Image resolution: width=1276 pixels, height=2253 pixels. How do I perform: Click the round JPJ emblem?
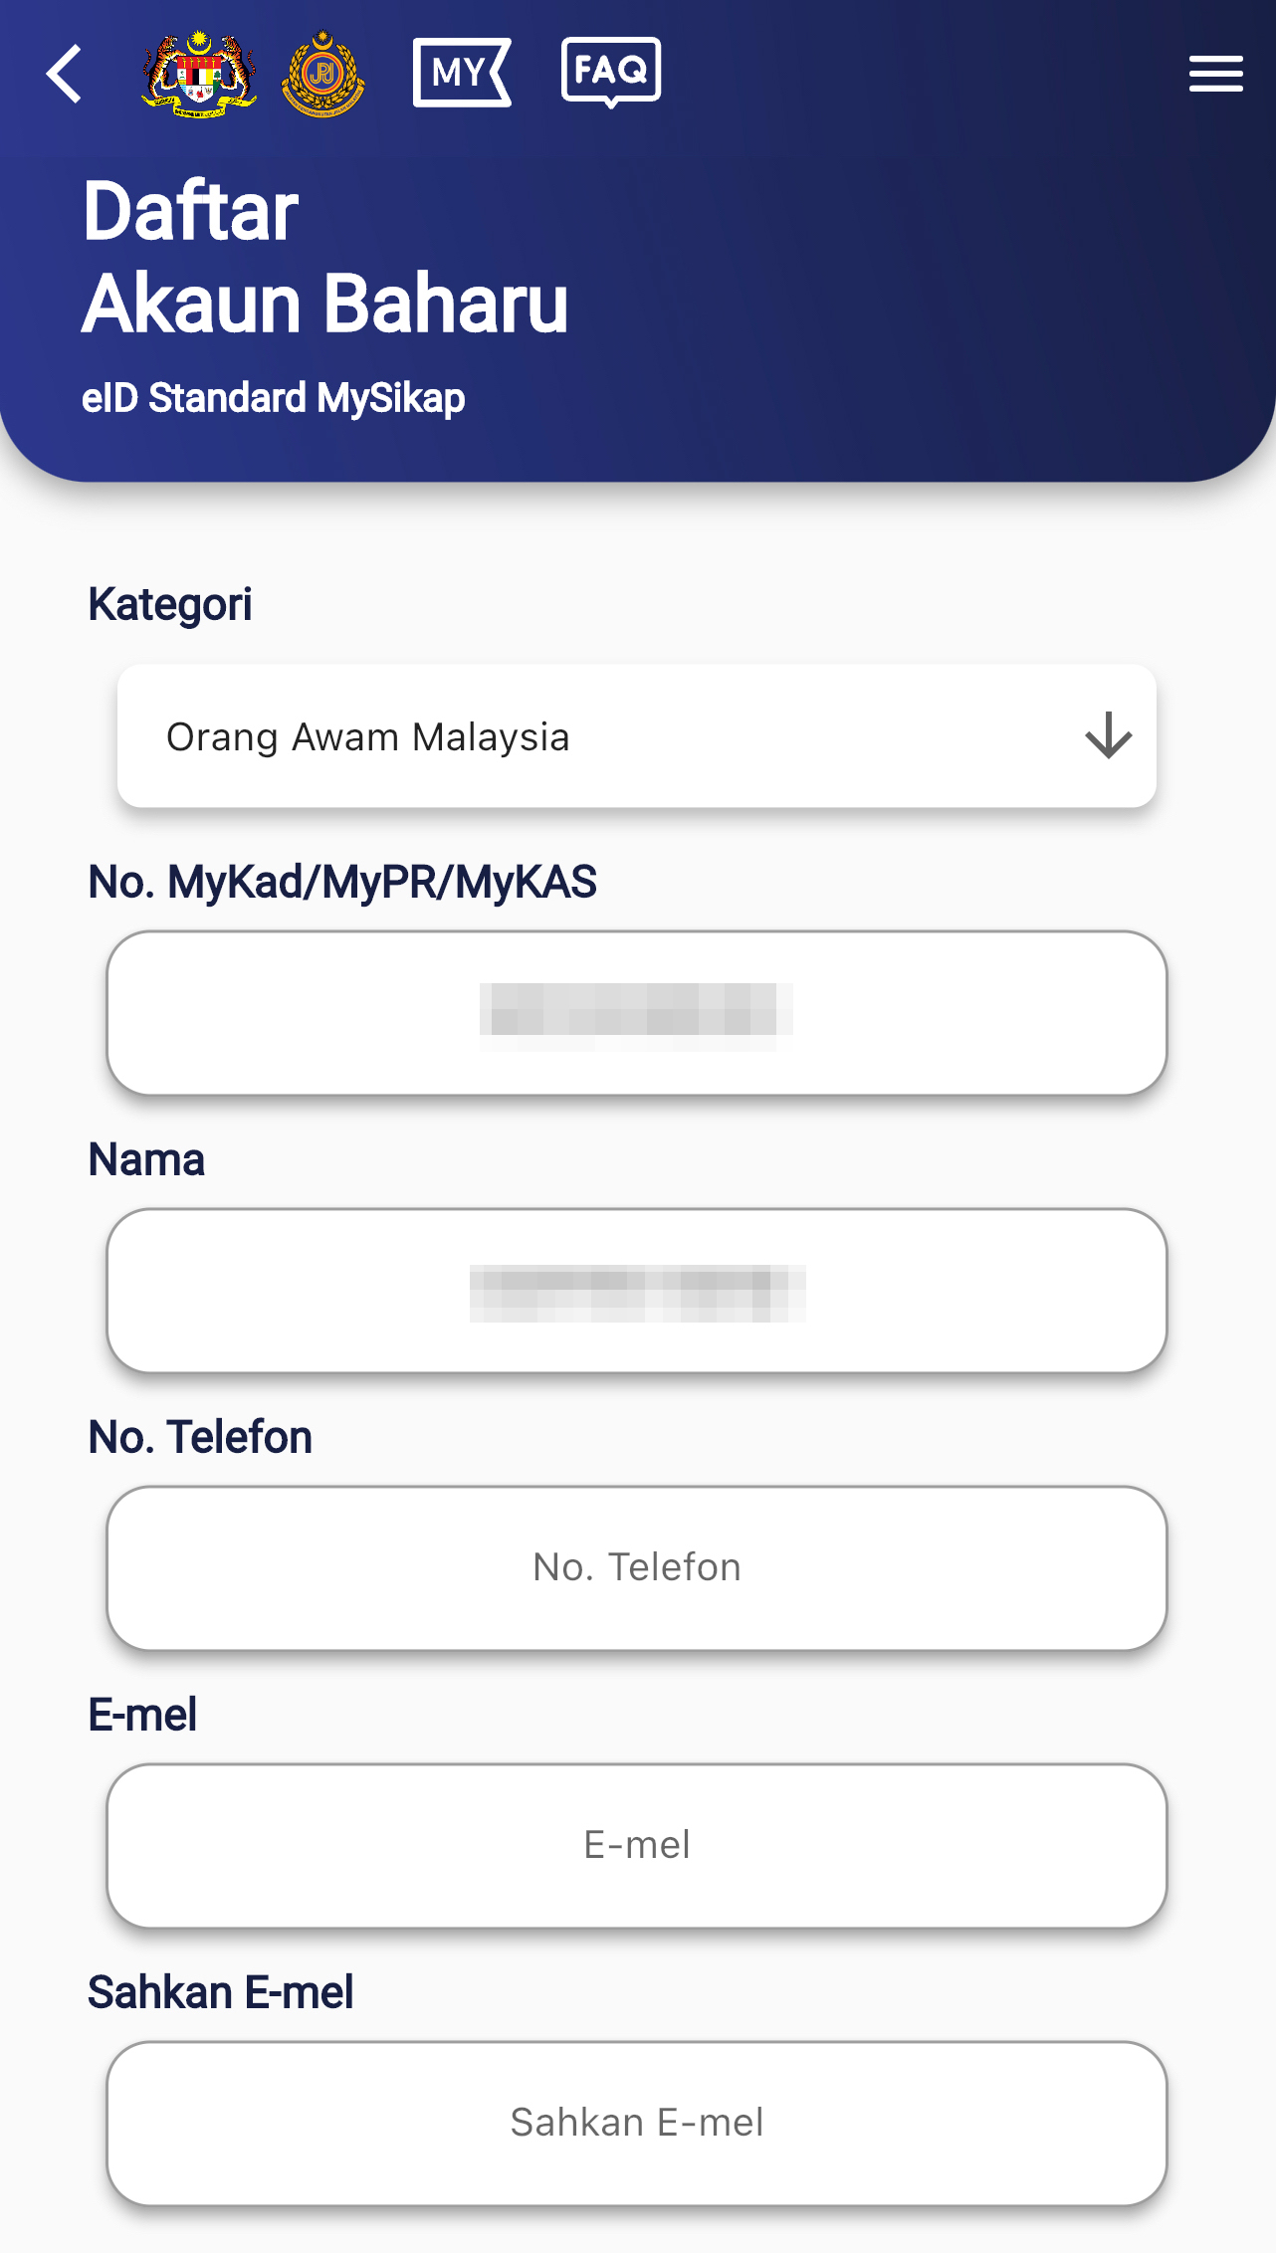tap(322, 75)
